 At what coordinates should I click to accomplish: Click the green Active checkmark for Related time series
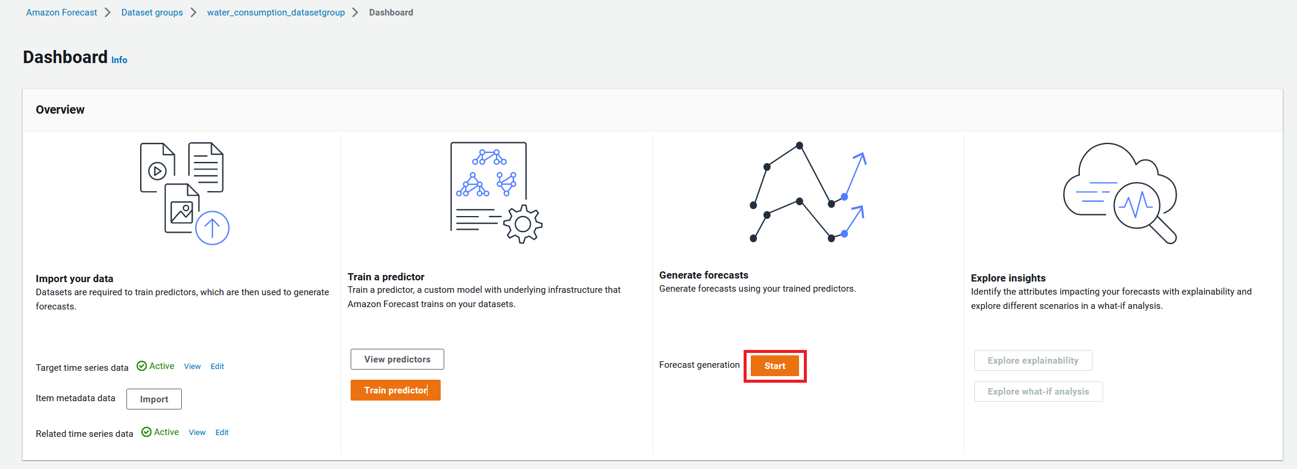click(x=147, y=432)
